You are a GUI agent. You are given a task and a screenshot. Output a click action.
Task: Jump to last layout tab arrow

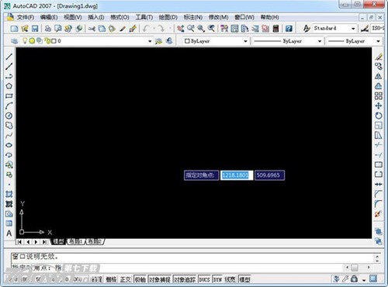(44, 242)
